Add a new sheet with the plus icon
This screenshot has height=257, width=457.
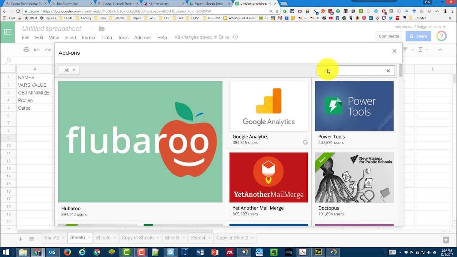pos(20,239)
